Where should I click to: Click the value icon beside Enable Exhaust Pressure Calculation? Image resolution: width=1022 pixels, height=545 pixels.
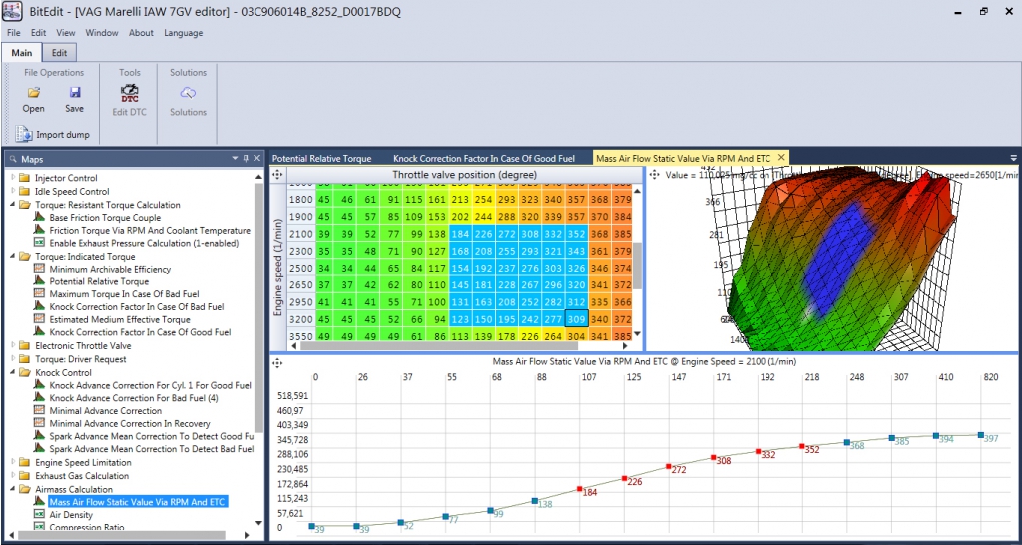click(39, 243)
